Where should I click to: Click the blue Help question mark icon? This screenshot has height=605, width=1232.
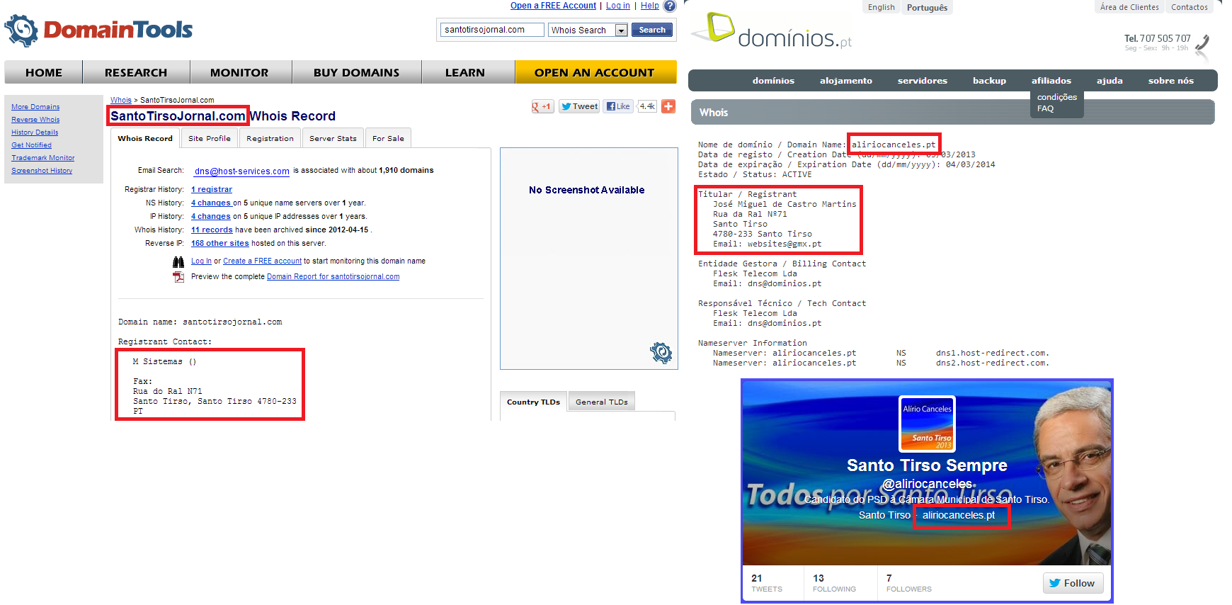[x=669, y=6]
